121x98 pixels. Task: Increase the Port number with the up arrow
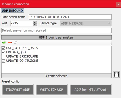pos(35,22)
